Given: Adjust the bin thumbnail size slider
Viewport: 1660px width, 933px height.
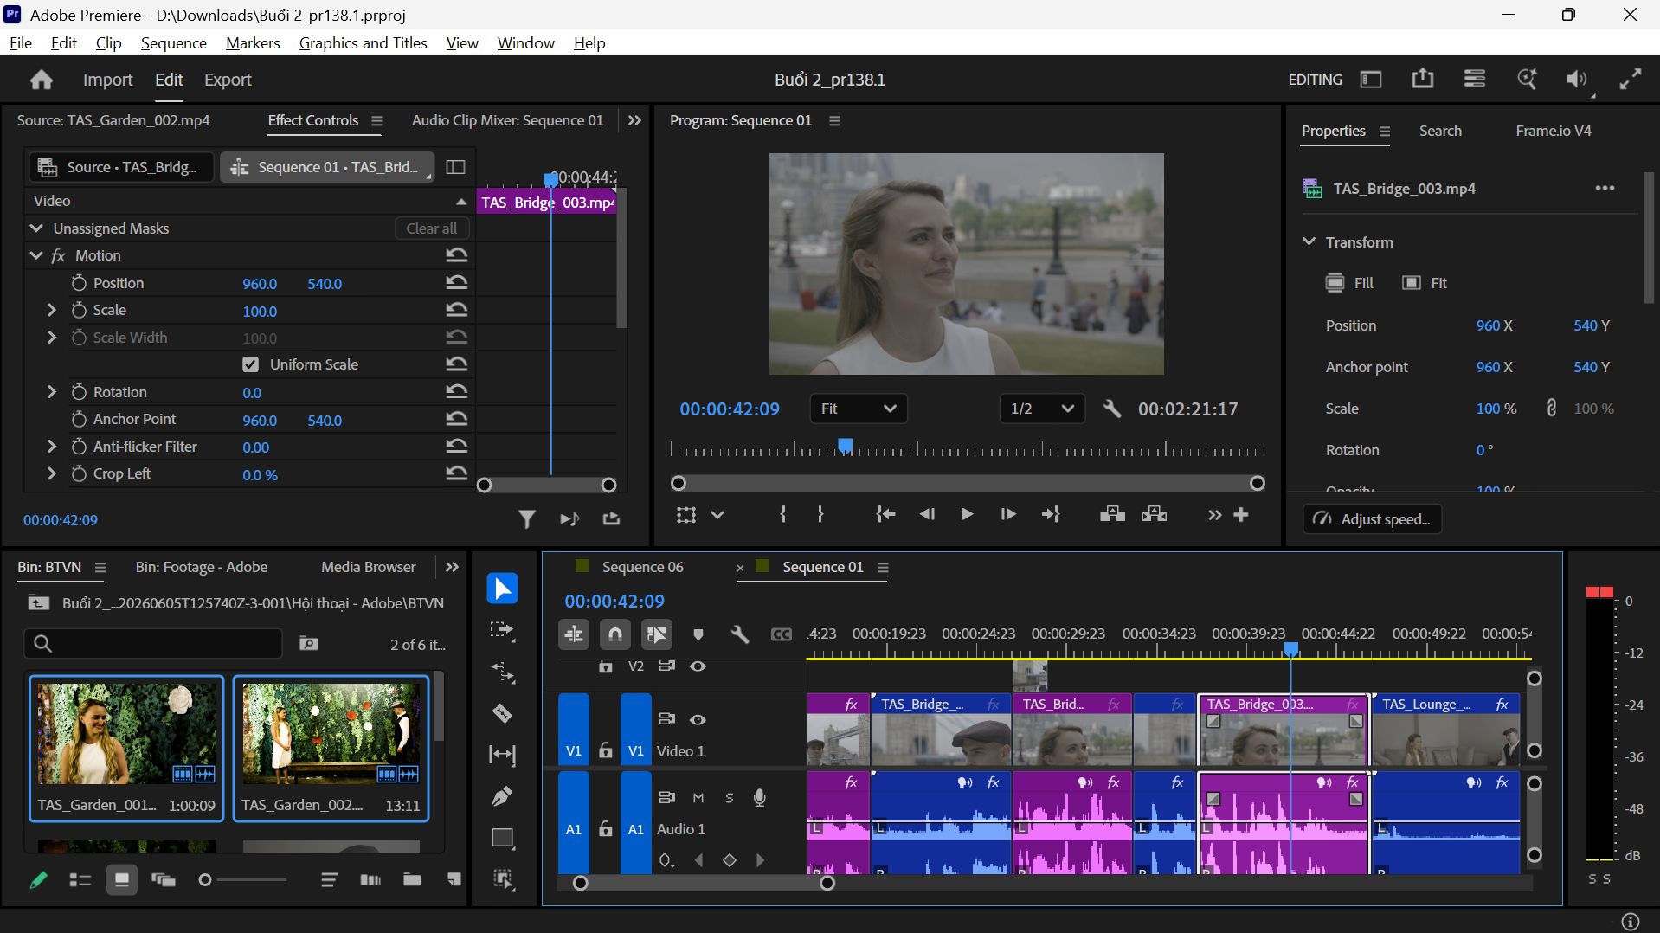Looking at the screenshot, I should (205, 880).
